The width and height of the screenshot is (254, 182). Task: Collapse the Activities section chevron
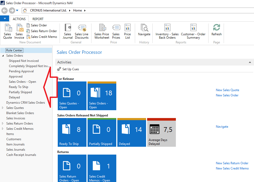click(250, 62)
